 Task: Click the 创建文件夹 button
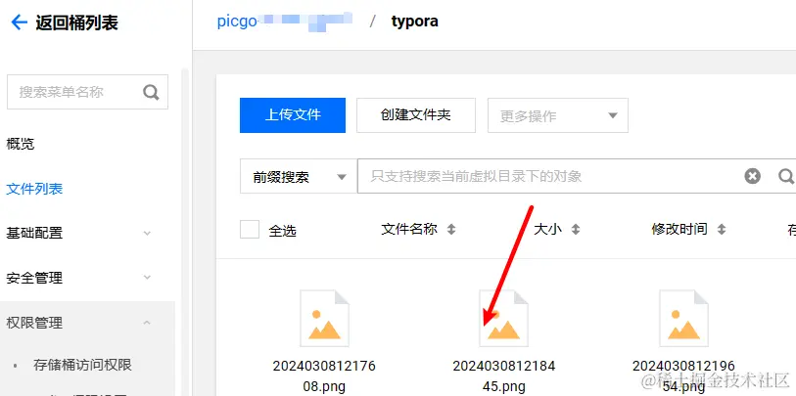[x=416, y=115]
